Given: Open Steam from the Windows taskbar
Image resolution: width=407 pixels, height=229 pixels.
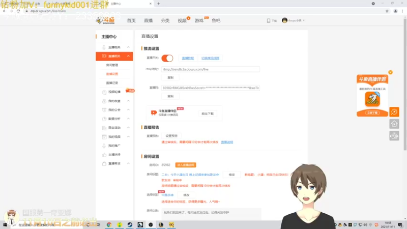Looking at the screenshot, I should coord(130,225).
